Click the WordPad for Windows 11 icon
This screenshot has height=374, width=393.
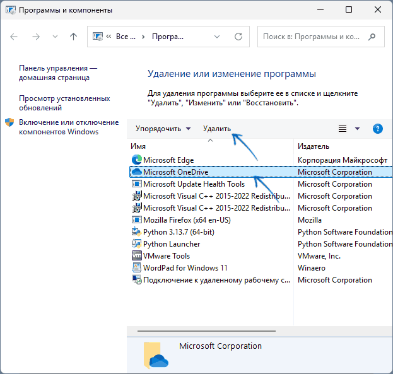coord(136,268)
